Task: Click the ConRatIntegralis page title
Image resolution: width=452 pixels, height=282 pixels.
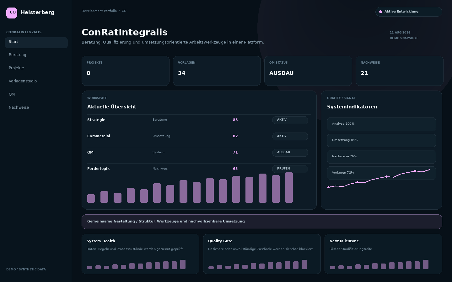Action: click(125, 32)
